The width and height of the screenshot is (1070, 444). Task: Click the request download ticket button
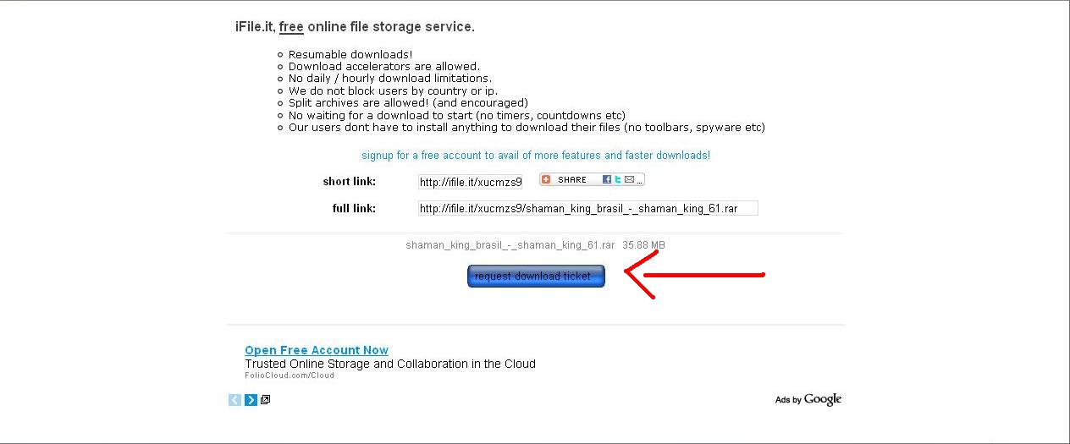[536, 276]
